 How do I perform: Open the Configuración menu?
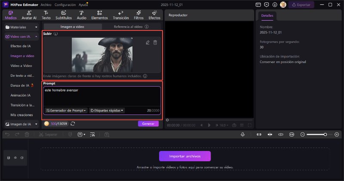click(x=65, y=5)
